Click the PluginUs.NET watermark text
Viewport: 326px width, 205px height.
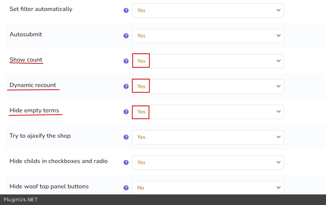(x=21, y=200)
